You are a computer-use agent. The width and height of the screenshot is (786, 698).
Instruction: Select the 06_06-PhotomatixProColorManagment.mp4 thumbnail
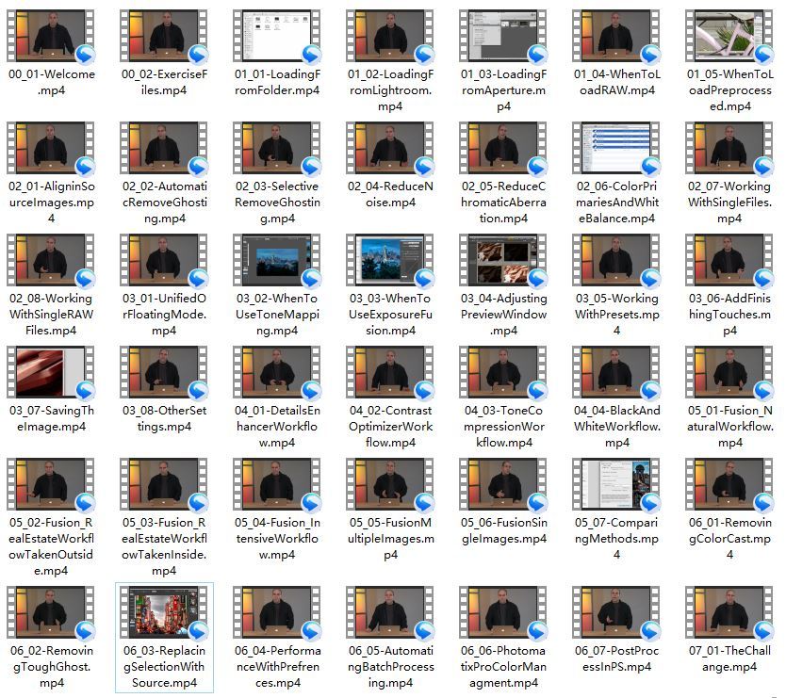pyautogui.click(x=503, y=613)
